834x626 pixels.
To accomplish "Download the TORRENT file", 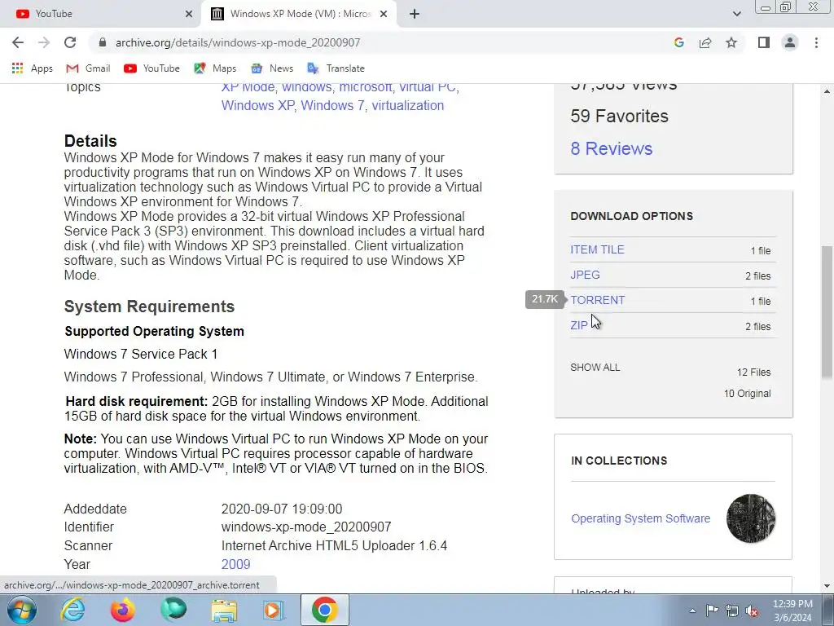I will pyautogui.click(x=598, y=300).
